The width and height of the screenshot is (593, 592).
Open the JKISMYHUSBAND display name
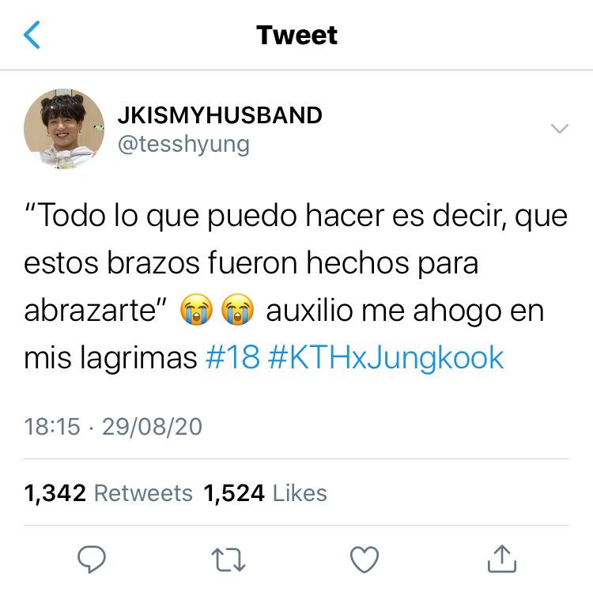click(220, 115)
